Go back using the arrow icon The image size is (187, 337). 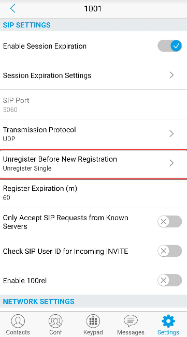[13, 9]
